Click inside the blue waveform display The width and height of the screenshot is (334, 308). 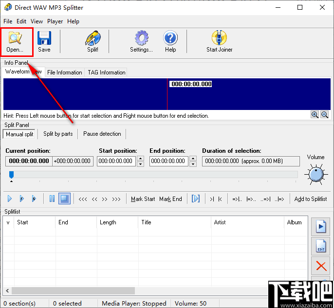167,94
